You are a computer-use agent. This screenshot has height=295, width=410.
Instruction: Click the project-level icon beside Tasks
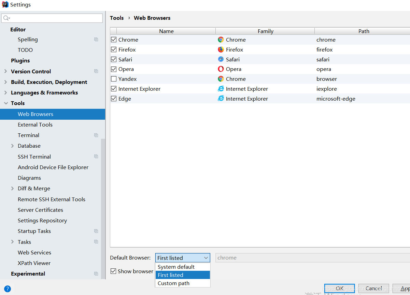coord(96,242)
